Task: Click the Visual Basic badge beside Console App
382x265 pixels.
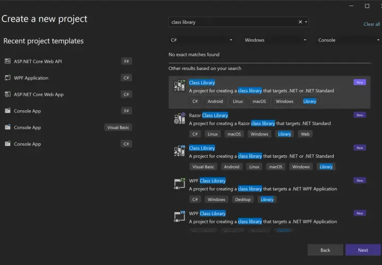Action: (118, 127)
